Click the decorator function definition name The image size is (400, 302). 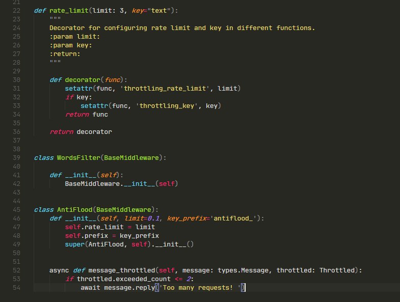[83, 80]
